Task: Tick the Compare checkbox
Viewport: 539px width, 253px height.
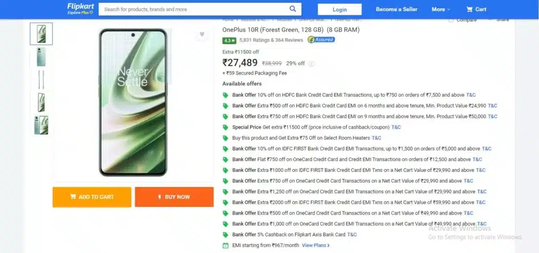Action: coord(451,20)
